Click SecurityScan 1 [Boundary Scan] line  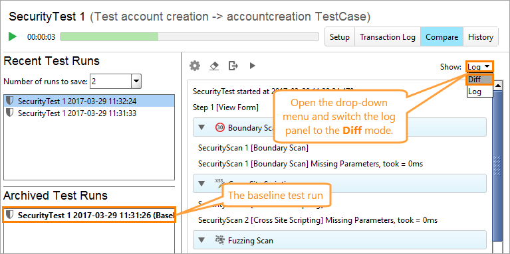pos(253,149)
